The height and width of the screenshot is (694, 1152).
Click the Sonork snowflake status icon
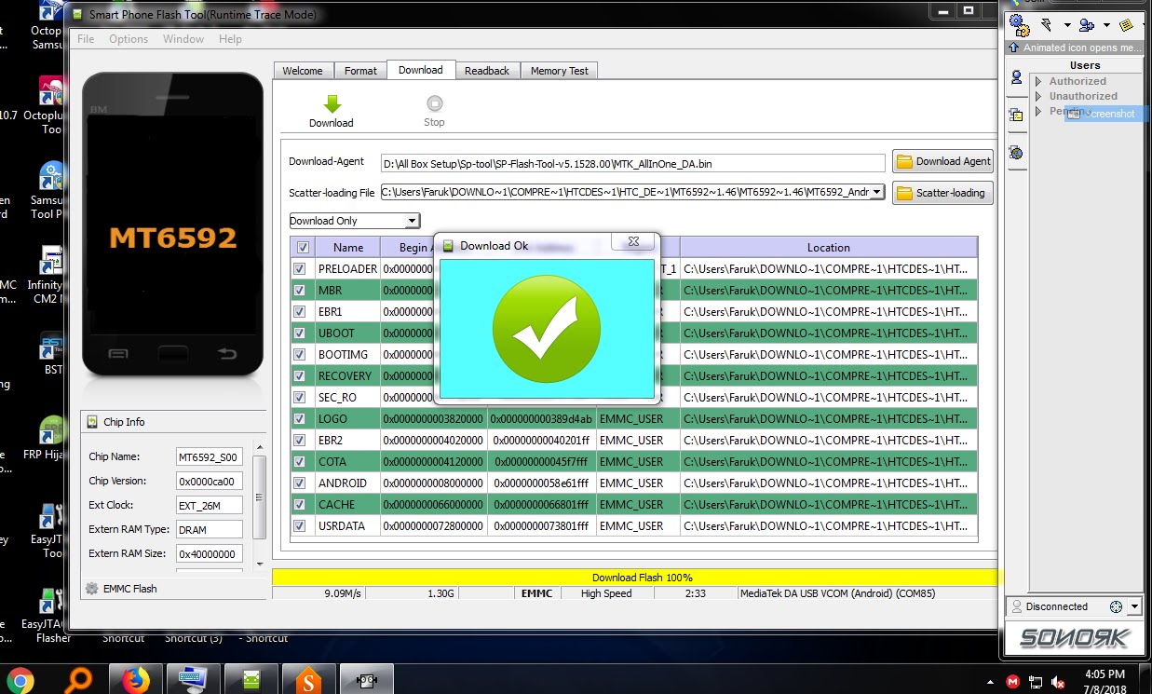[1116, 606]
